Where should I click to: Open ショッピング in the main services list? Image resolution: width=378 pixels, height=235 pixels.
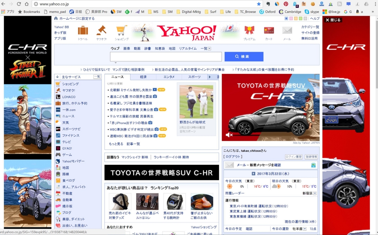71,84
